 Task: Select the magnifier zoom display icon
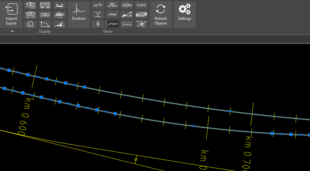(x=31, y=24)
